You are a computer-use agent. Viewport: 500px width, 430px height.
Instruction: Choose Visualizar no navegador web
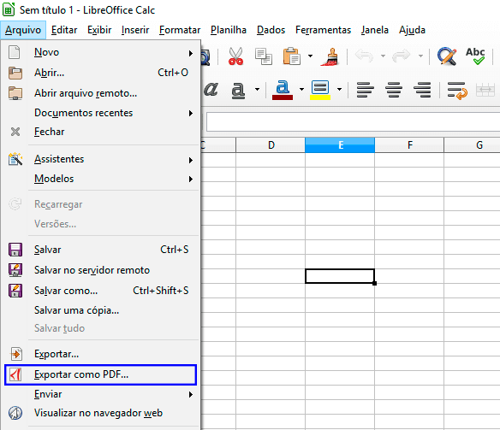[x=101, y=413]
